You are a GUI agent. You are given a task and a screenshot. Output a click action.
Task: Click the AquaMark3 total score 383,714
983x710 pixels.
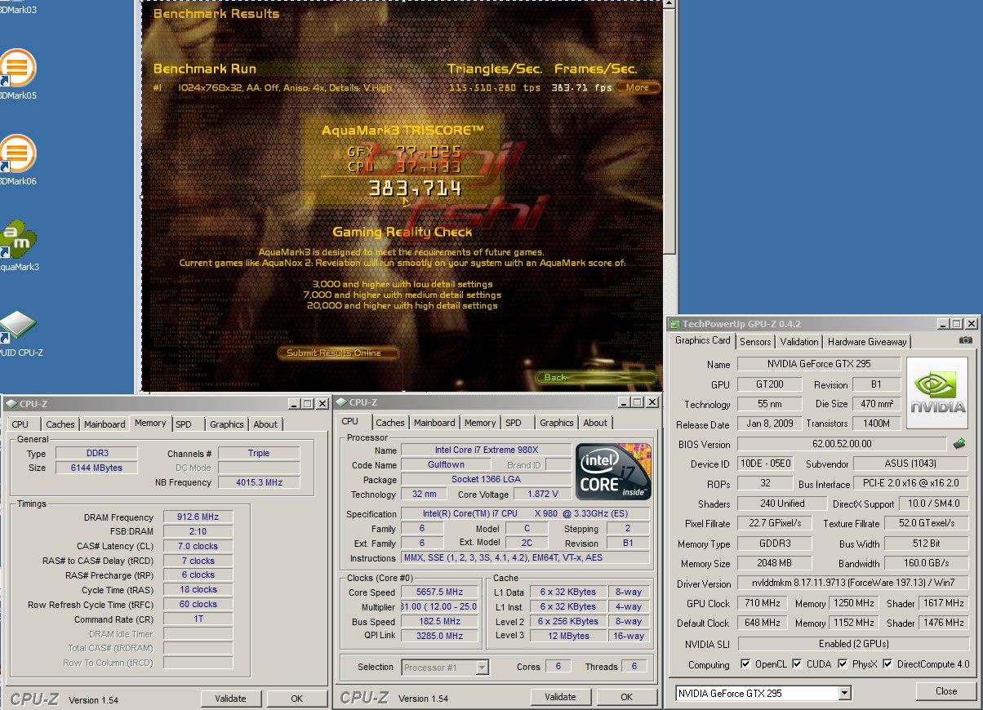(x=415, y=189)
